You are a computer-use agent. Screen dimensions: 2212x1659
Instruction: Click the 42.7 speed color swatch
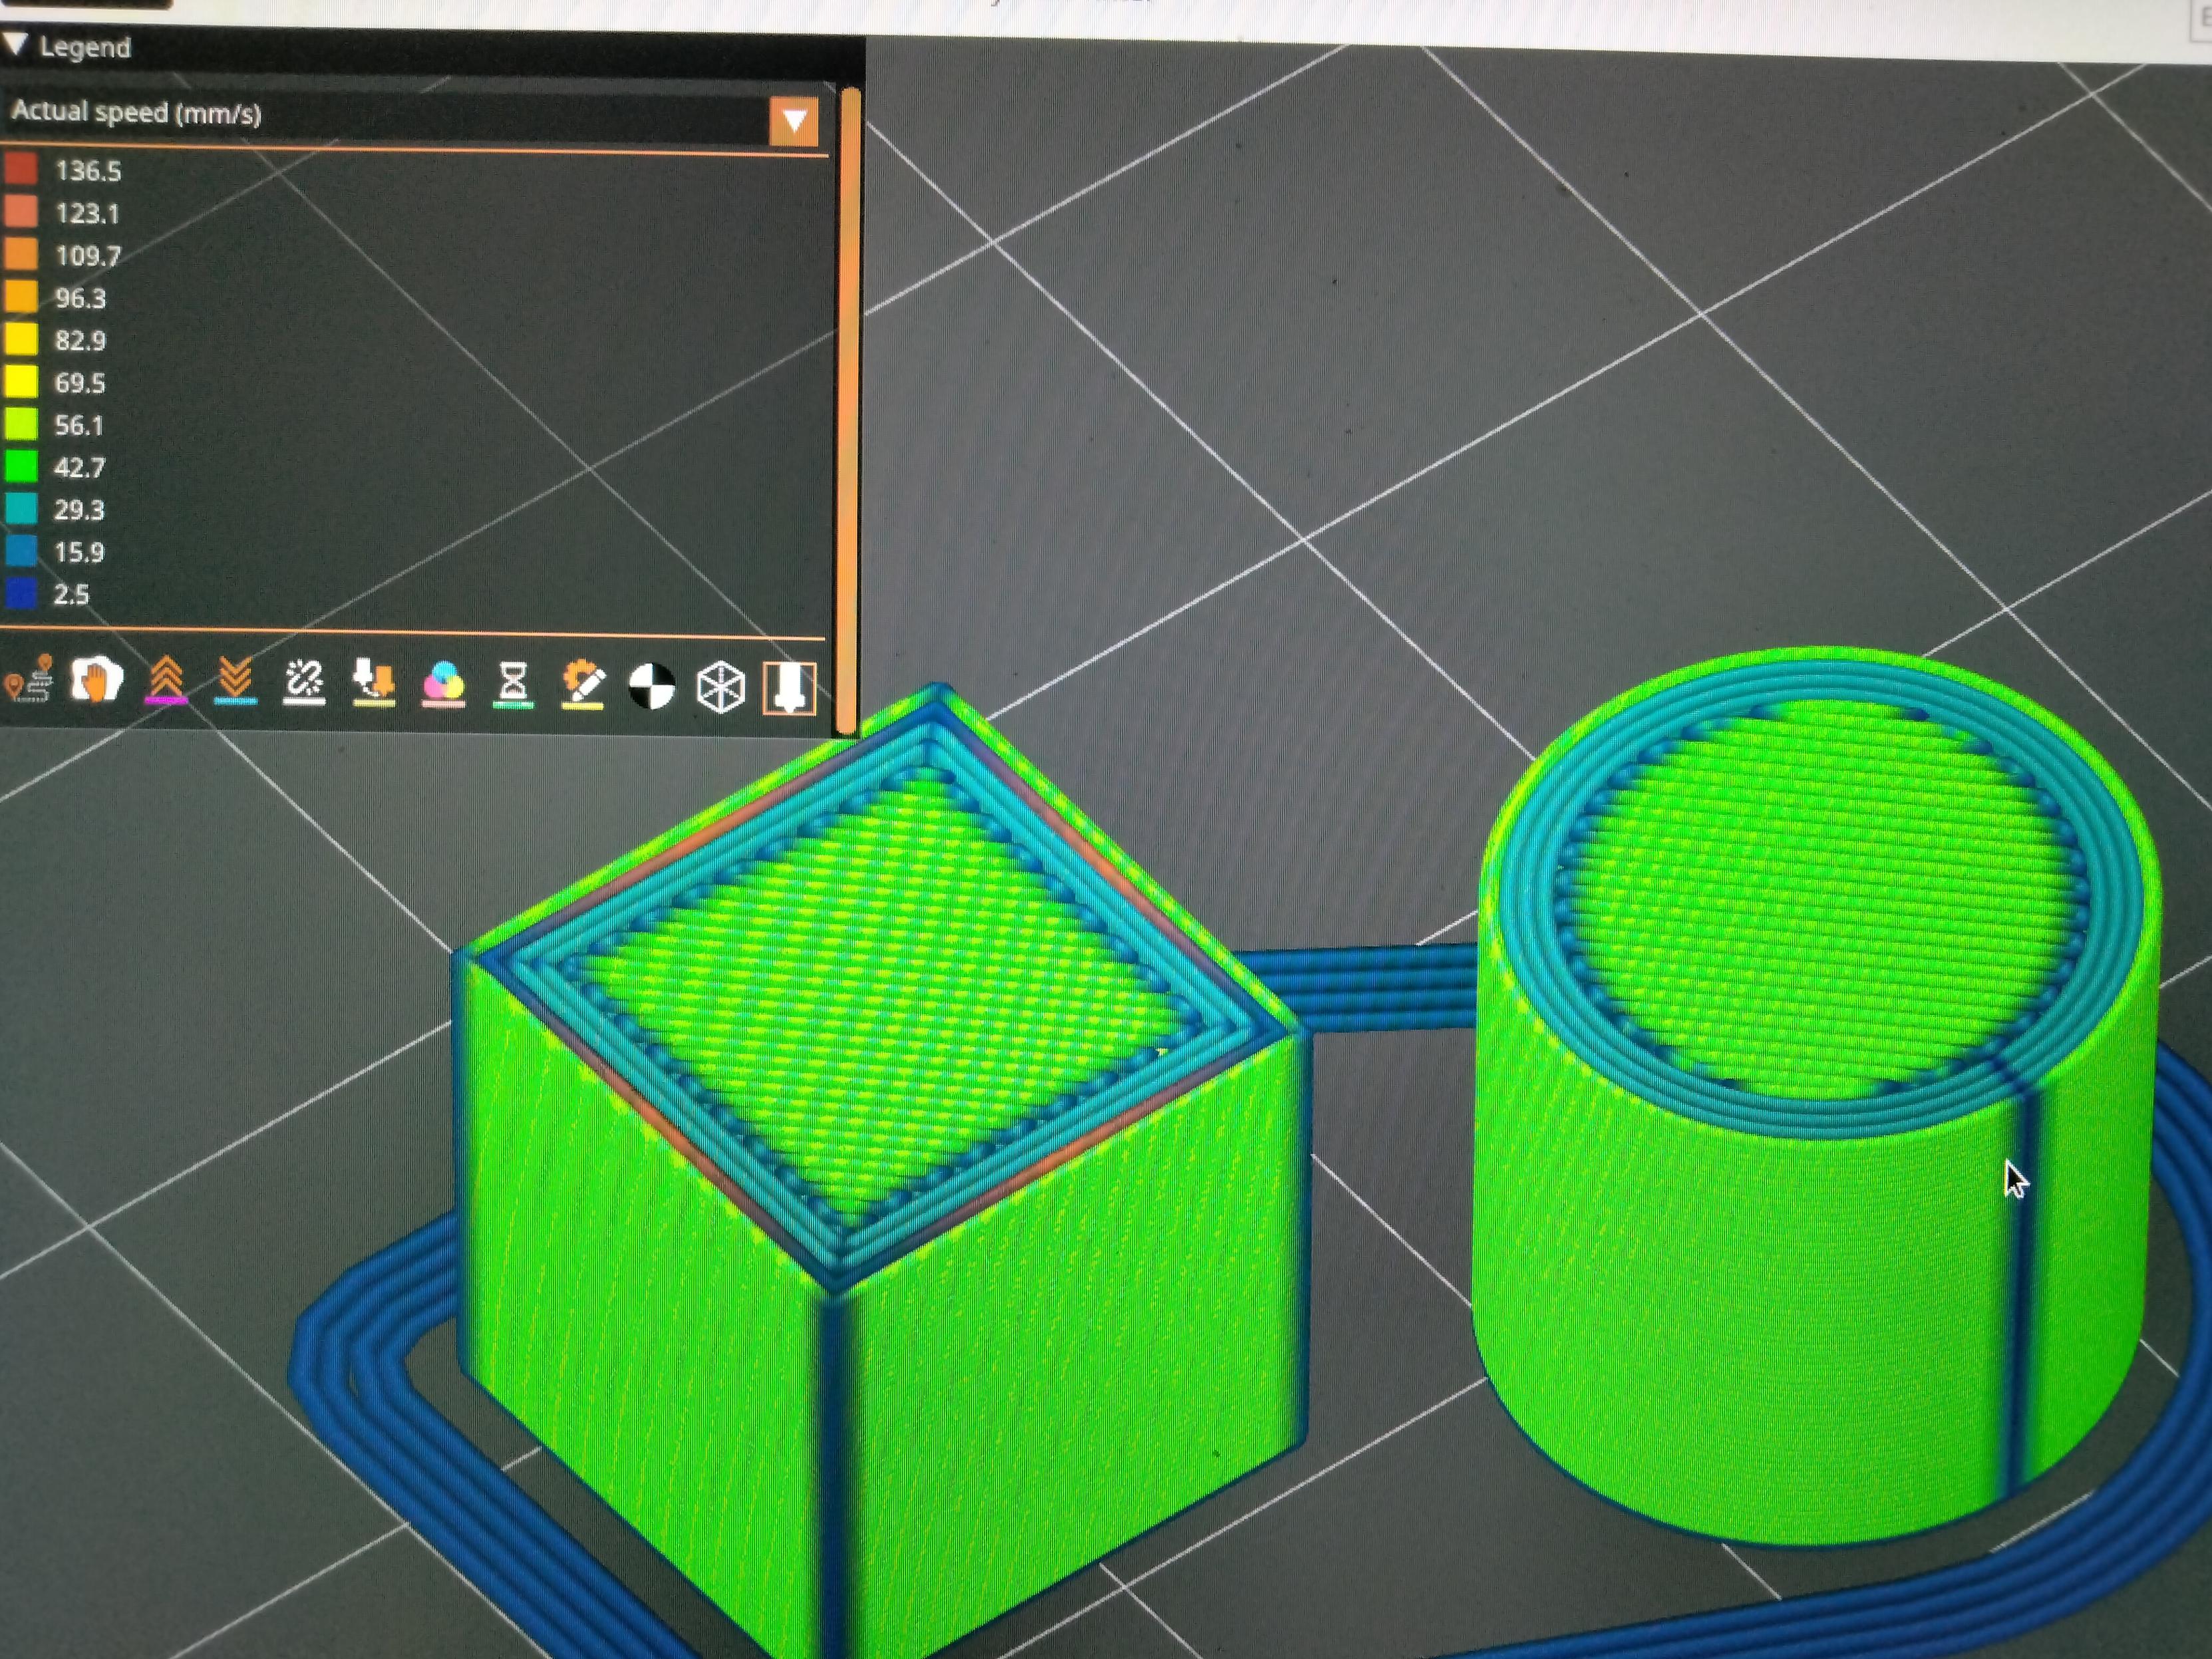[21, 466]
